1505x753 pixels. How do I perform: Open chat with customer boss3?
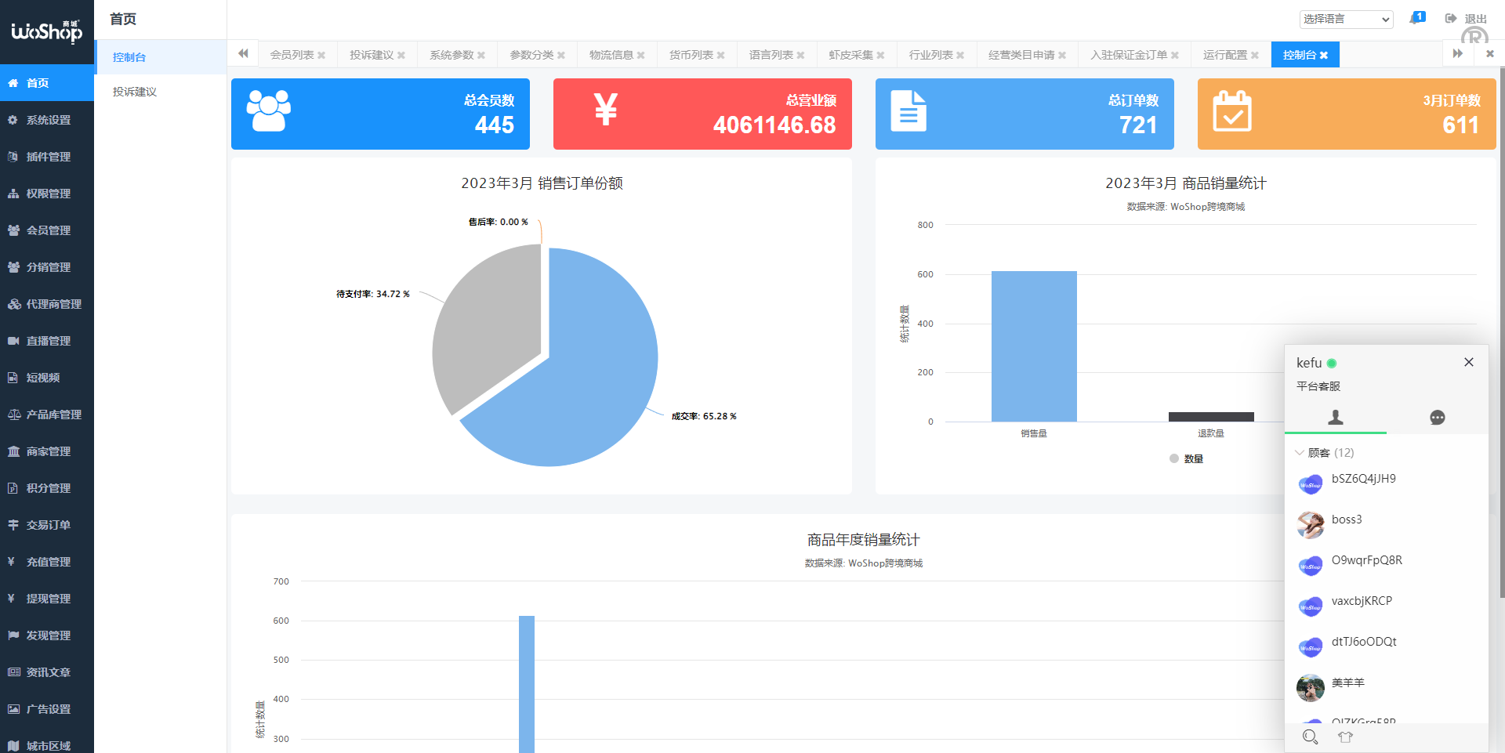1347,520
